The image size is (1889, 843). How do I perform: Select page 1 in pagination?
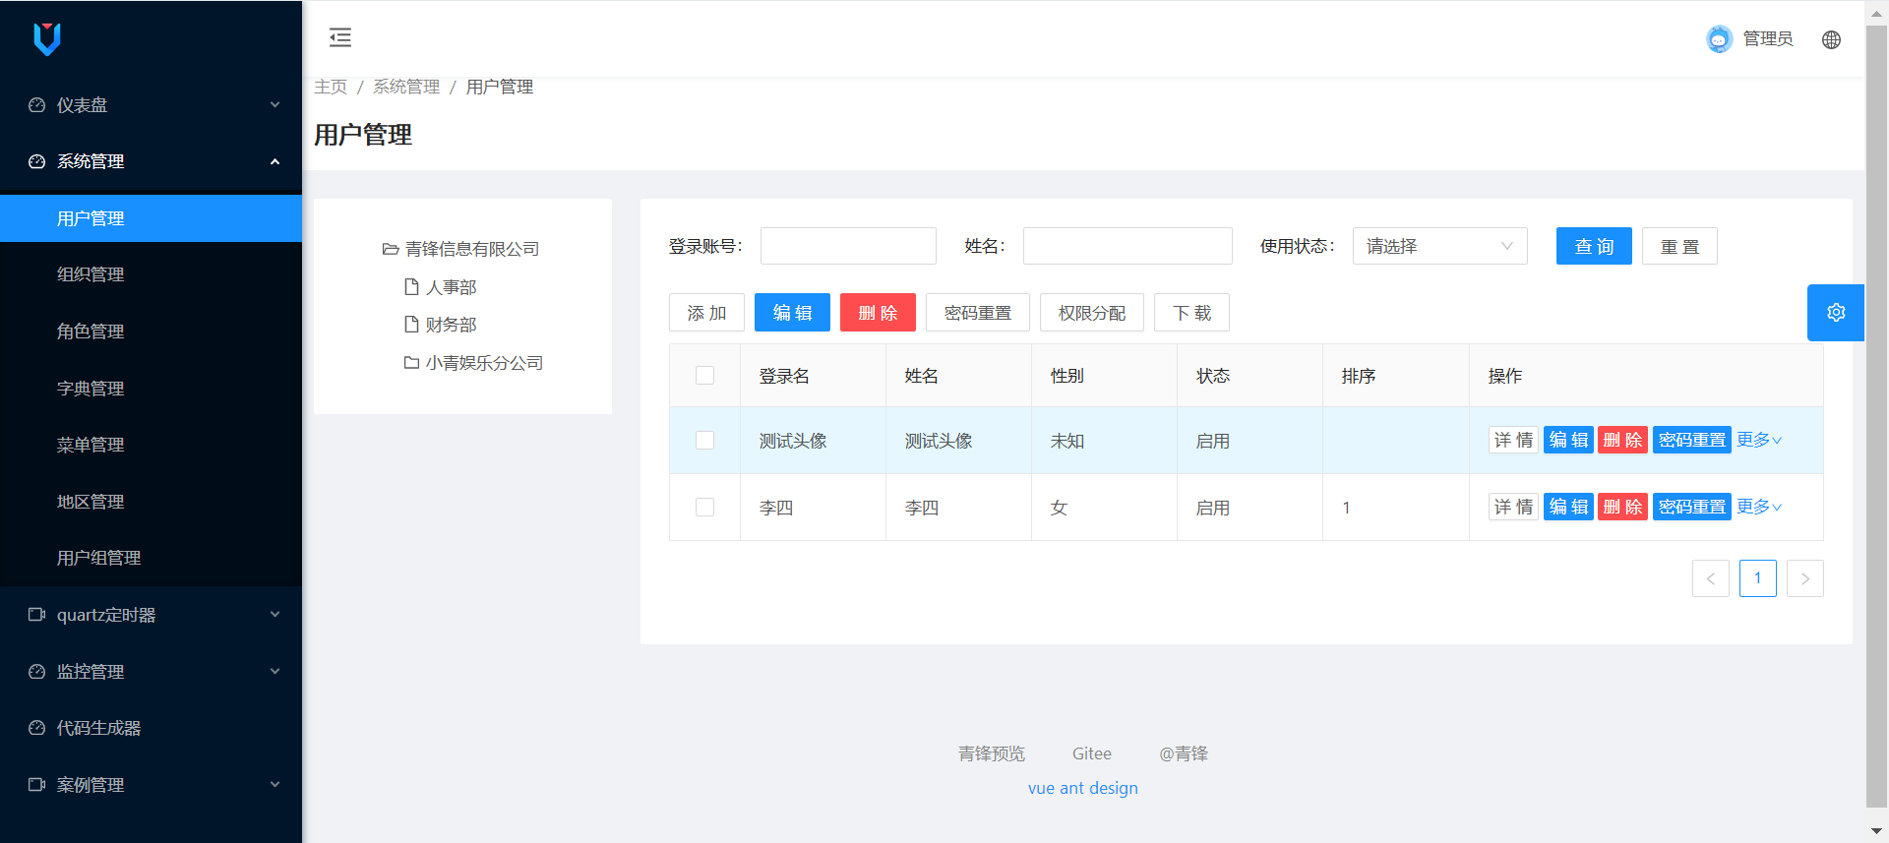1758,578
